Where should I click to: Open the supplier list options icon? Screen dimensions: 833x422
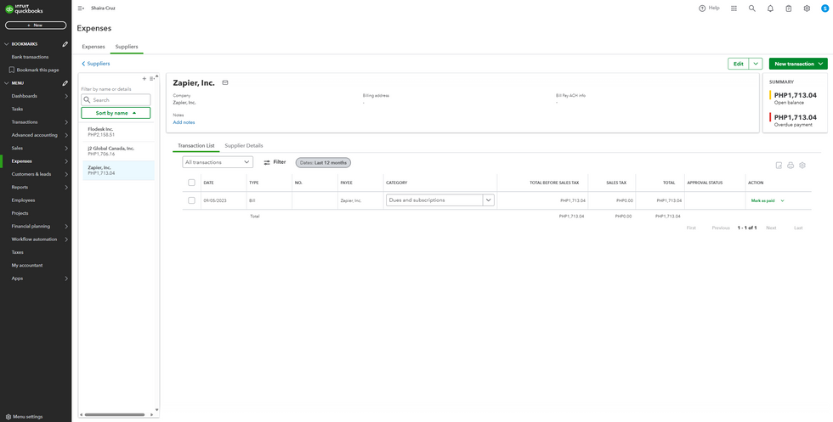[152, 79]
